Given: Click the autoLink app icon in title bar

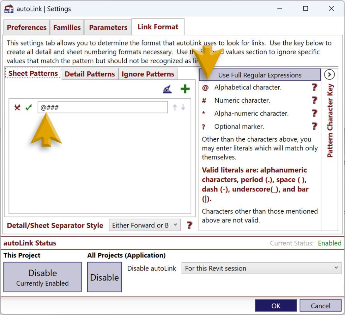Looking at the screenshot, I should click(x=9, y=9).
